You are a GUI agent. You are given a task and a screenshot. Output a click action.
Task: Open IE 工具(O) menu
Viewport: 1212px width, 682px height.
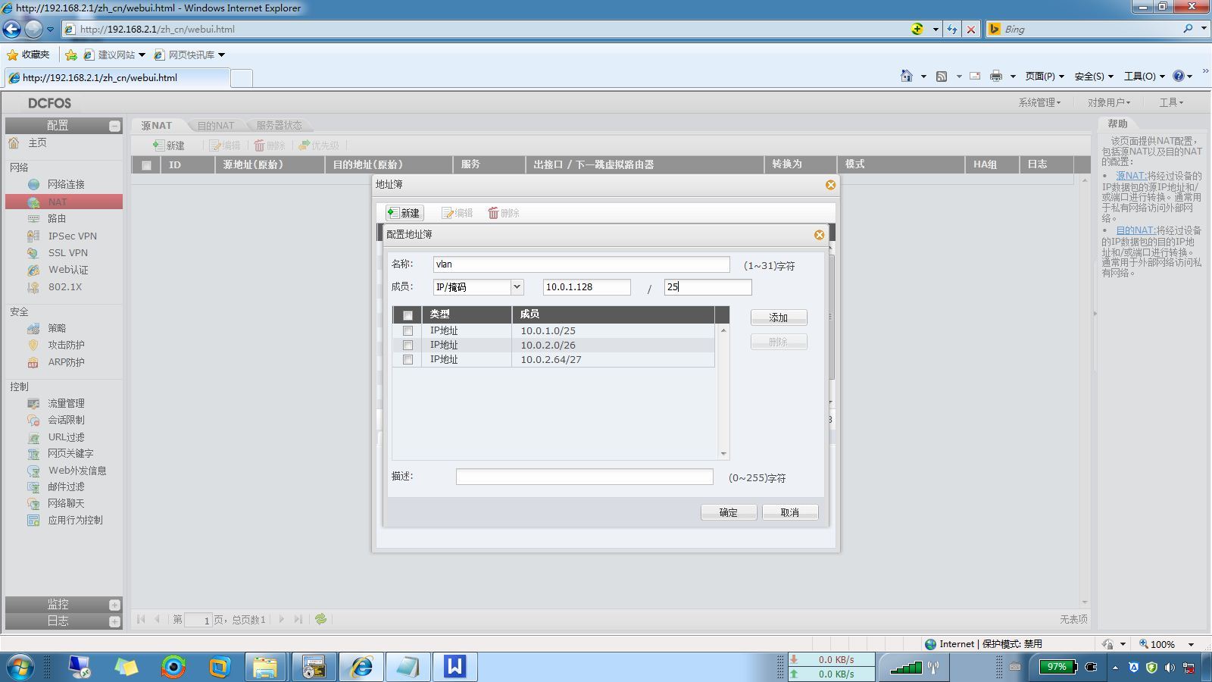(x=1145, y=76)
